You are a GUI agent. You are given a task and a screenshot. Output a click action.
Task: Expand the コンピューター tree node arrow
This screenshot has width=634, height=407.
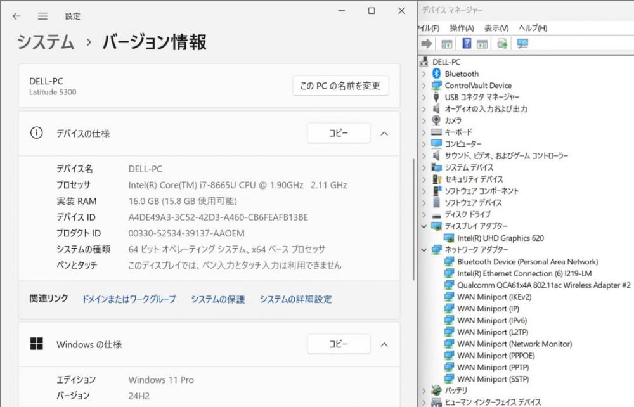424,144
